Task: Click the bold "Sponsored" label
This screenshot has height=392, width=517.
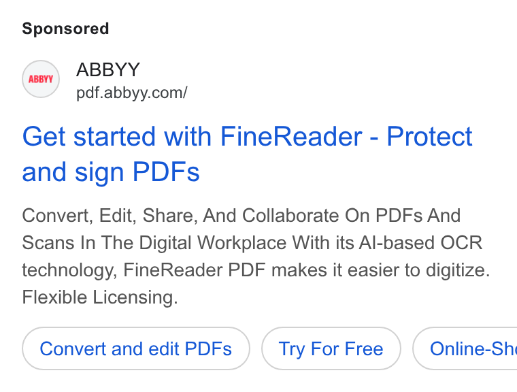Action: tap(65, 29)
